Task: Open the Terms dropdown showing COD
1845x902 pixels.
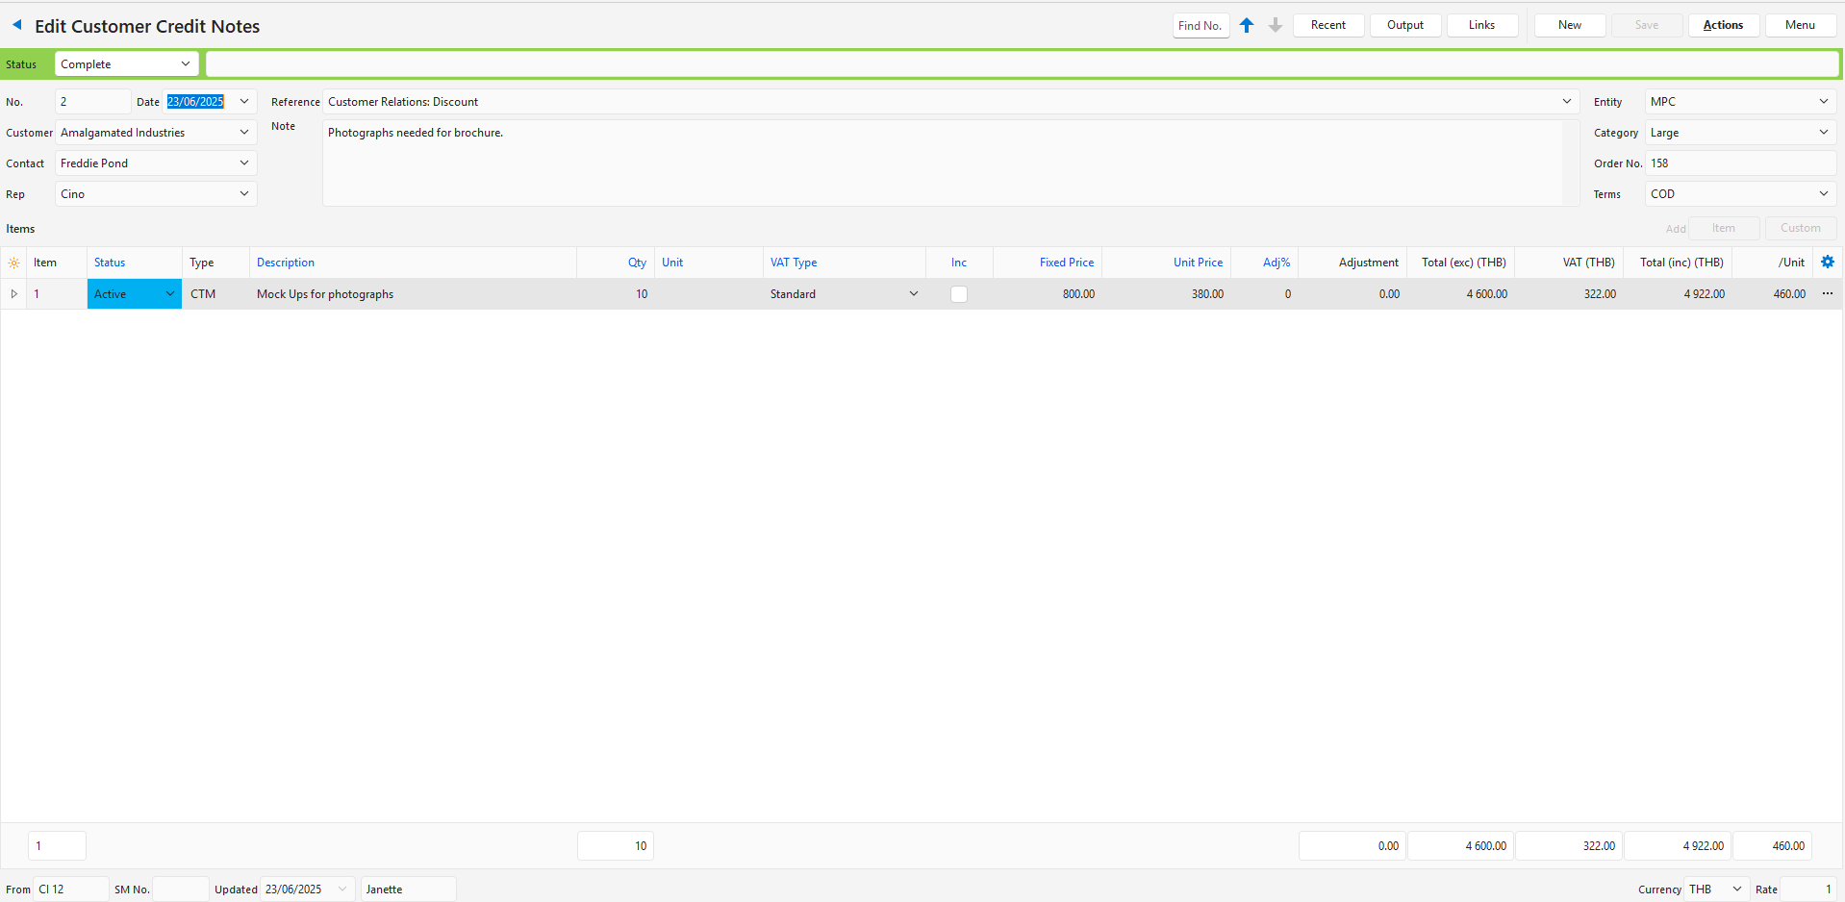Action: [1823, 194]
